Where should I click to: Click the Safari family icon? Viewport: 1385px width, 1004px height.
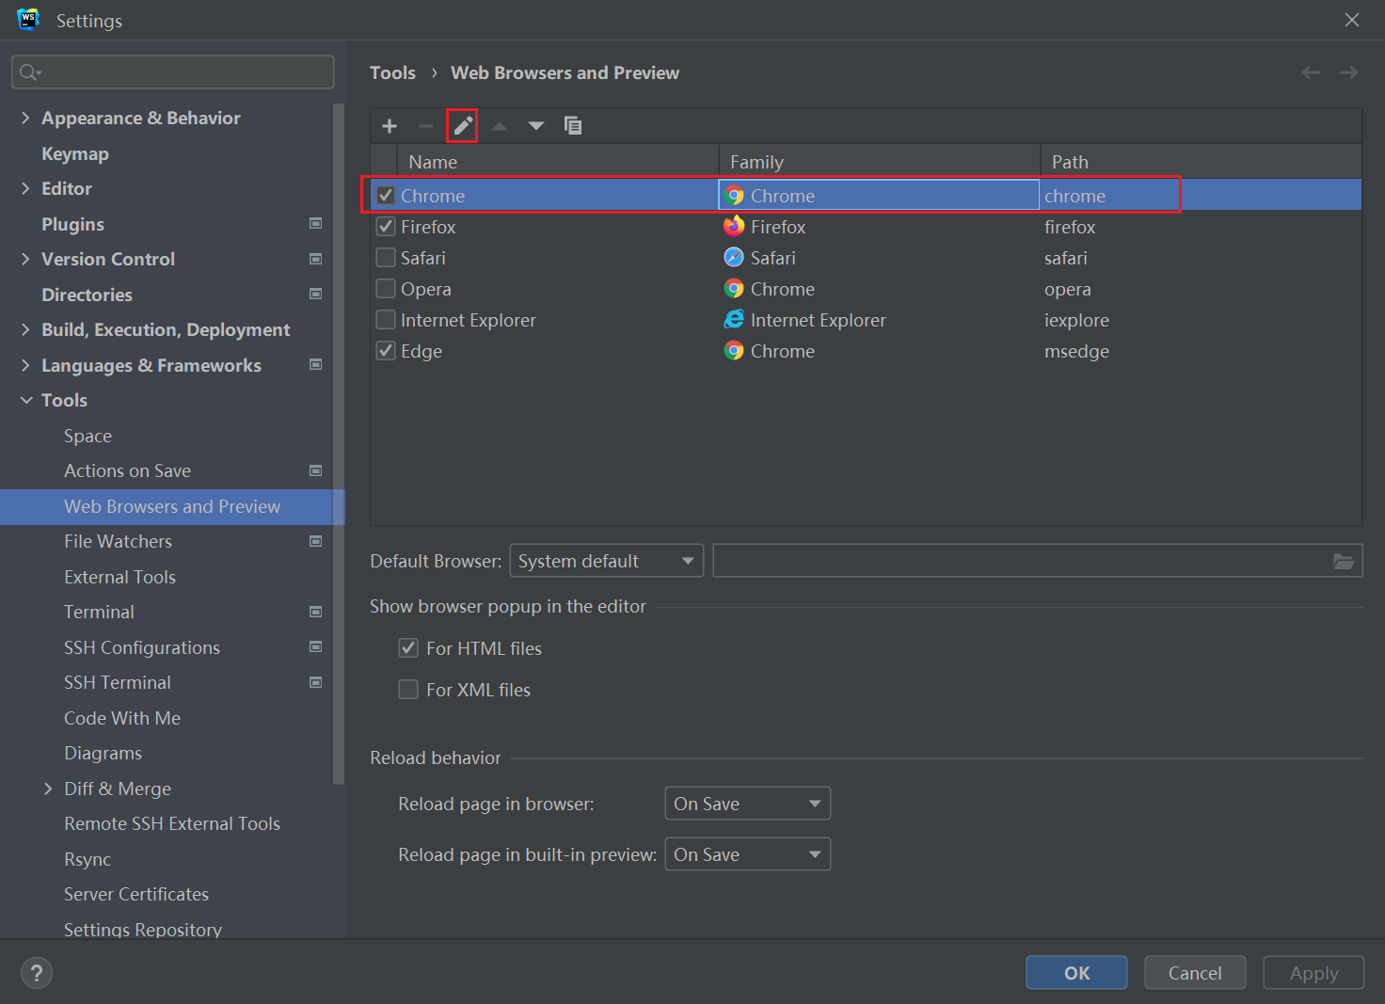click(734, 258)
